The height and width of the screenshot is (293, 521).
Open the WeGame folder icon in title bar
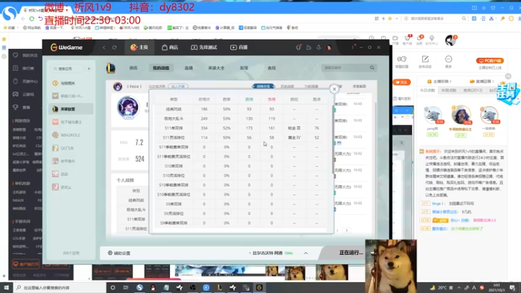click(309, 48)
